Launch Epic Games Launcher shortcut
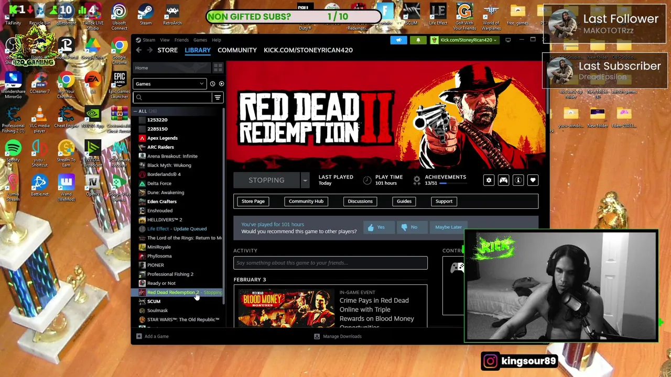The height and width of the screenshot is (377, 671). point(119,85)
